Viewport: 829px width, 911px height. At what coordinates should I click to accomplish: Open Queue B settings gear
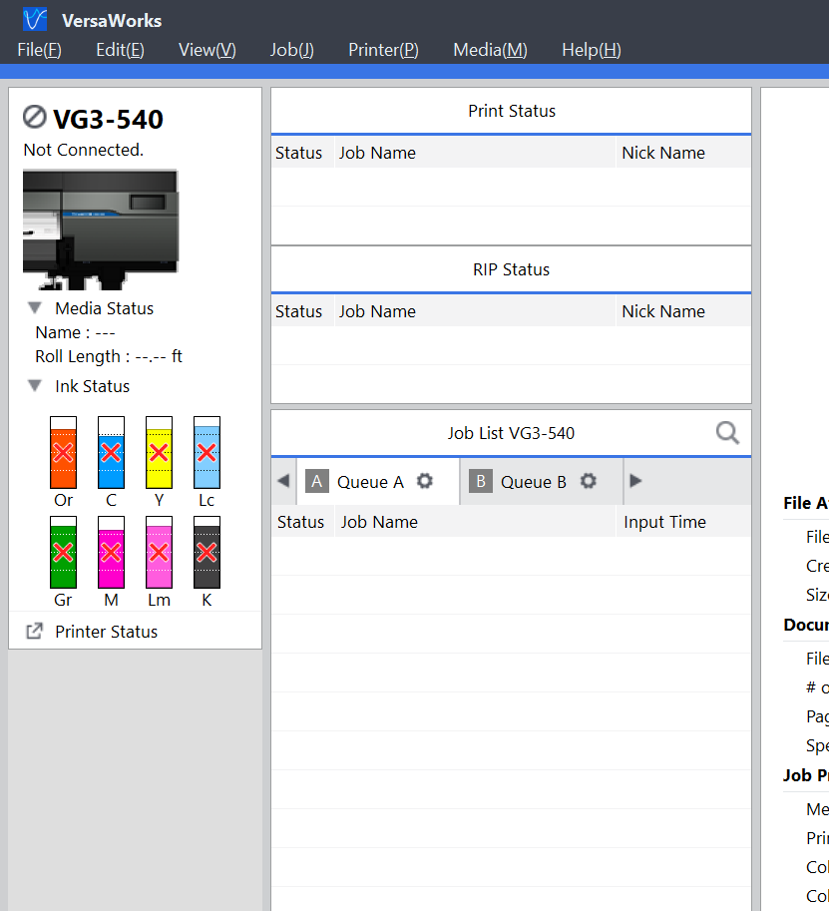coord(589,481)
